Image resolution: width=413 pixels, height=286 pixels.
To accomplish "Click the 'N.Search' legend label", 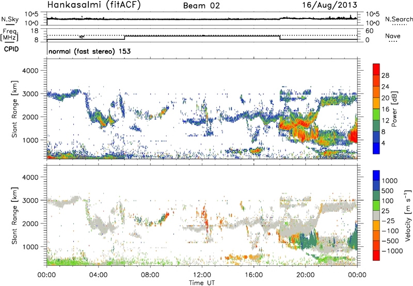I will coord(399,19).
